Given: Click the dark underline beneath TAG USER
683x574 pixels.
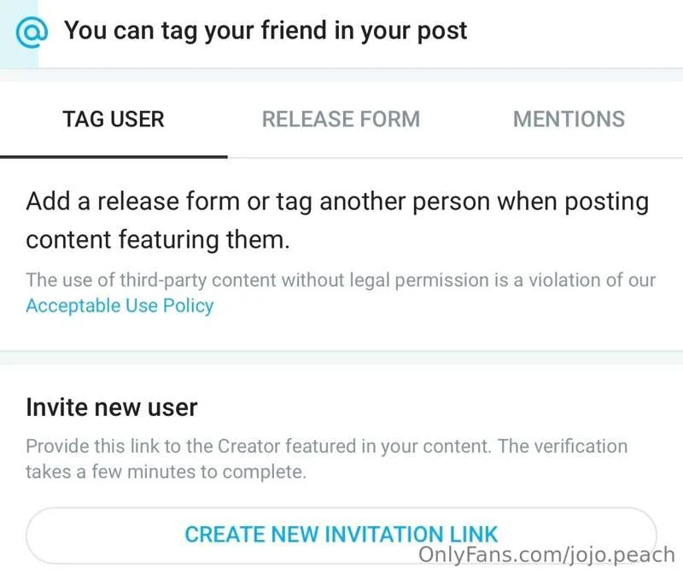Looking at the screenshot, I should [x=114, y=156].
